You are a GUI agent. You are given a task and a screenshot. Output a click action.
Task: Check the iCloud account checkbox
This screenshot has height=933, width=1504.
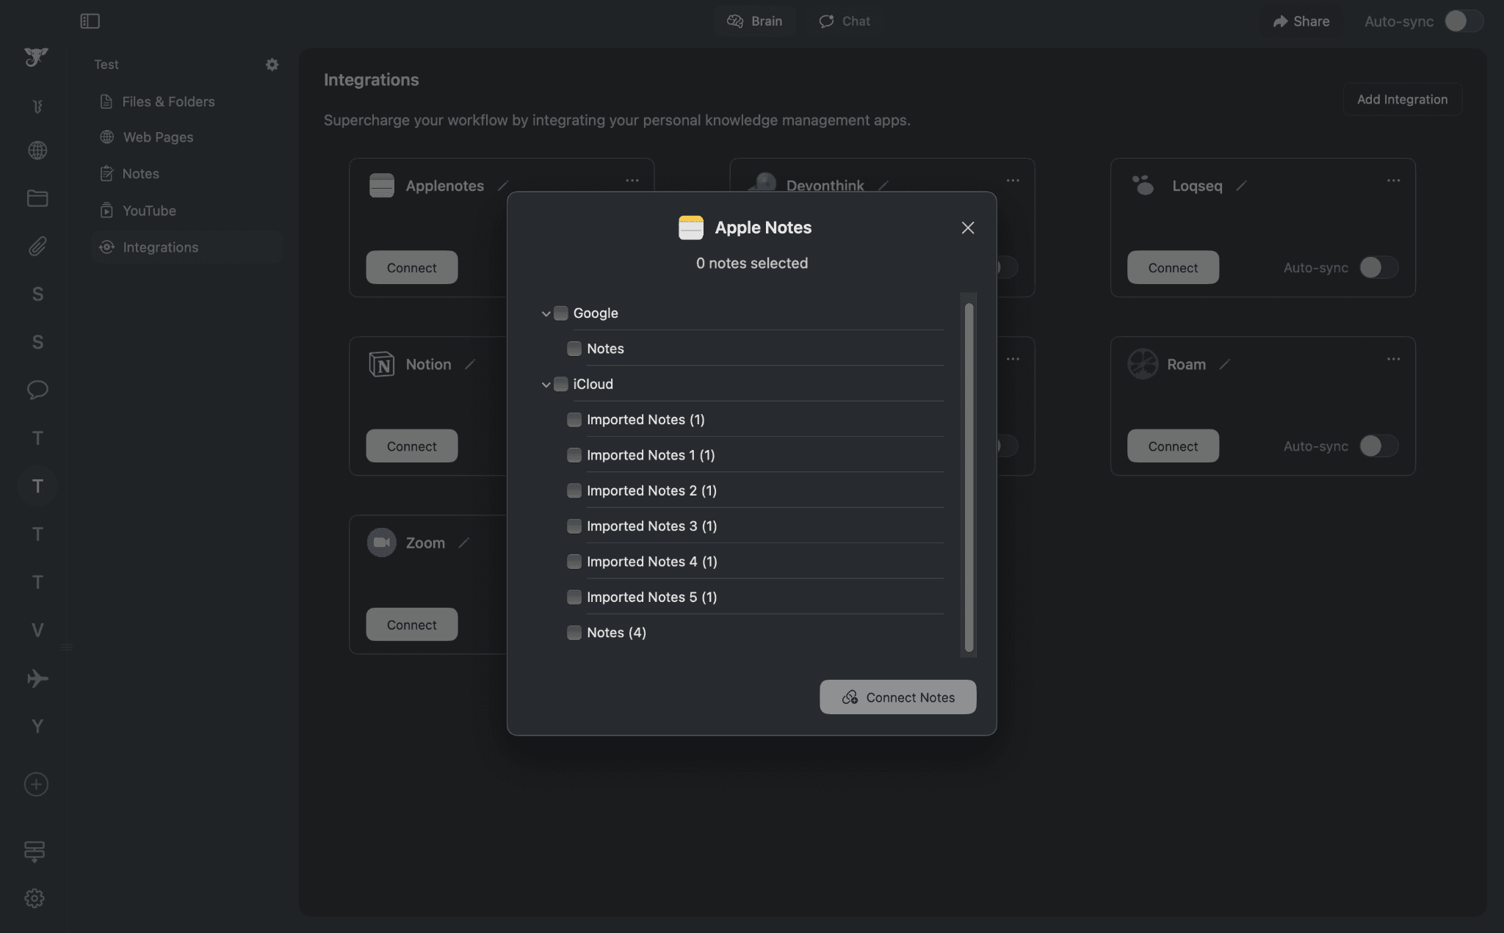click(x=561, y=384)
